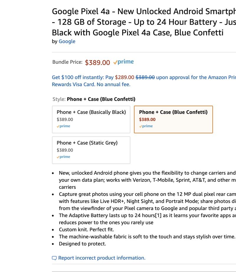
Task: Click the red $389.00 bundle price
Action: pos(97,63)
